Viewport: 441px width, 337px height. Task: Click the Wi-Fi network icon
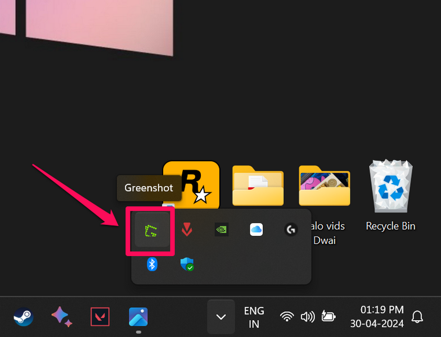tap(287, 317)
